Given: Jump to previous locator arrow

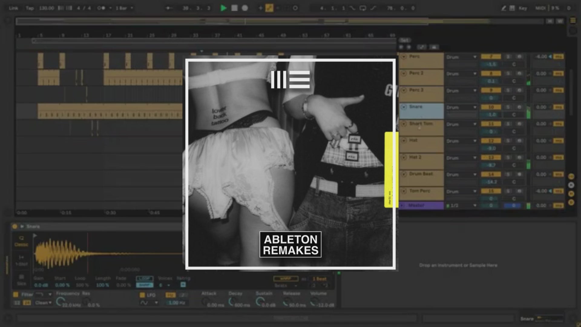Looking at the screenshot, I should pos(402,47).
